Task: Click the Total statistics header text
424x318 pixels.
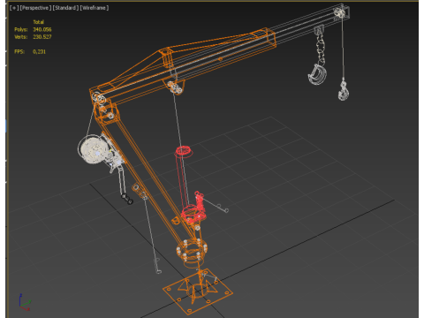Action: (x=39, y=22)
